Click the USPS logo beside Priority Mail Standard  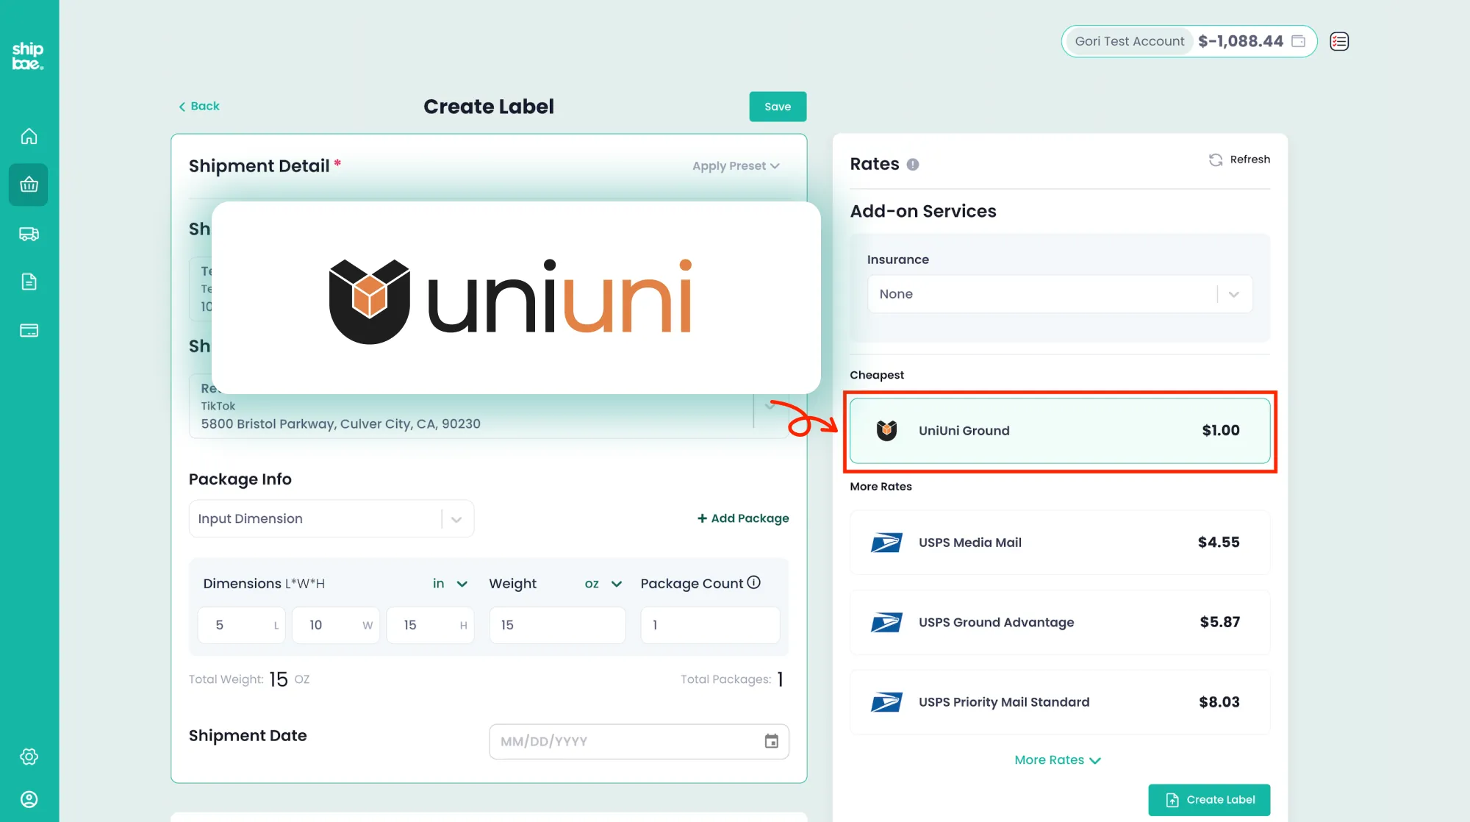click(x=886, y=702)
